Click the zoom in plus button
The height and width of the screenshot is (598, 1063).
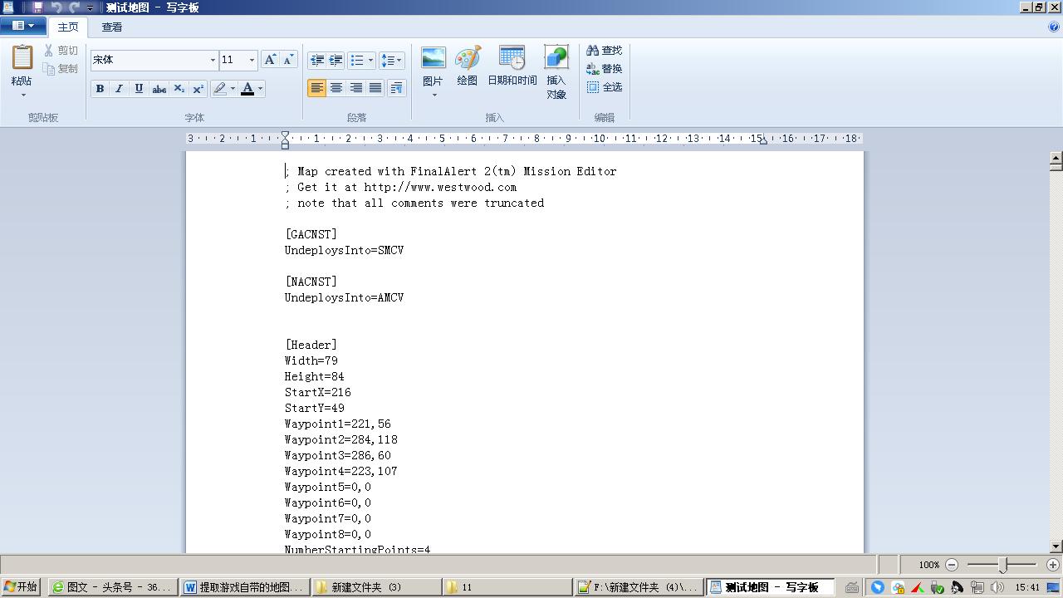(1052, 565)
